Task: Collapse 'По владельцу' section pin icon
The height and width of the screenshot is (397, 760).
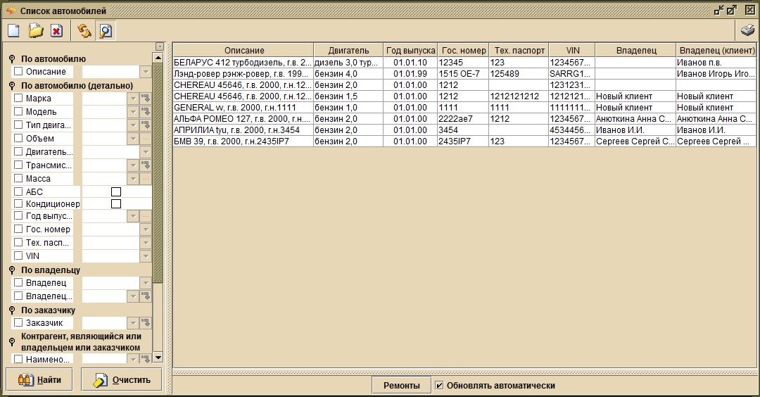Action: [12, 270]
